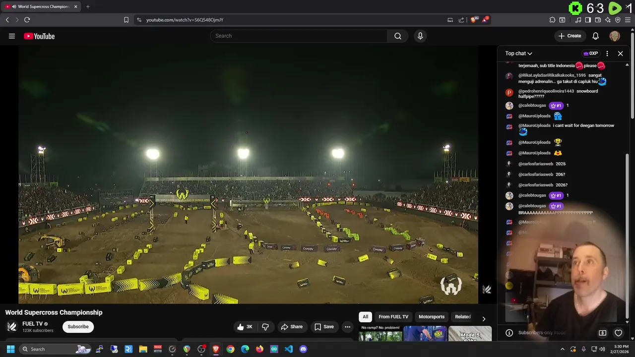This screenshot has width=635, height=357.
Task: Open Brave Leo AI sparkle icon
Action: [x=608, y=20]
